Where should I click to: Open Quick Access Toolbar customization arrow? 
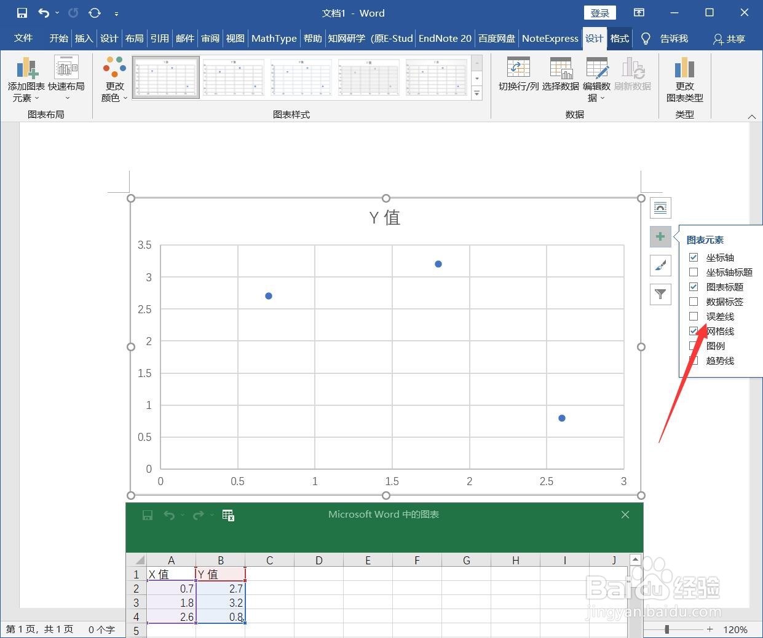pyautogui.click(x=116, y=14)
